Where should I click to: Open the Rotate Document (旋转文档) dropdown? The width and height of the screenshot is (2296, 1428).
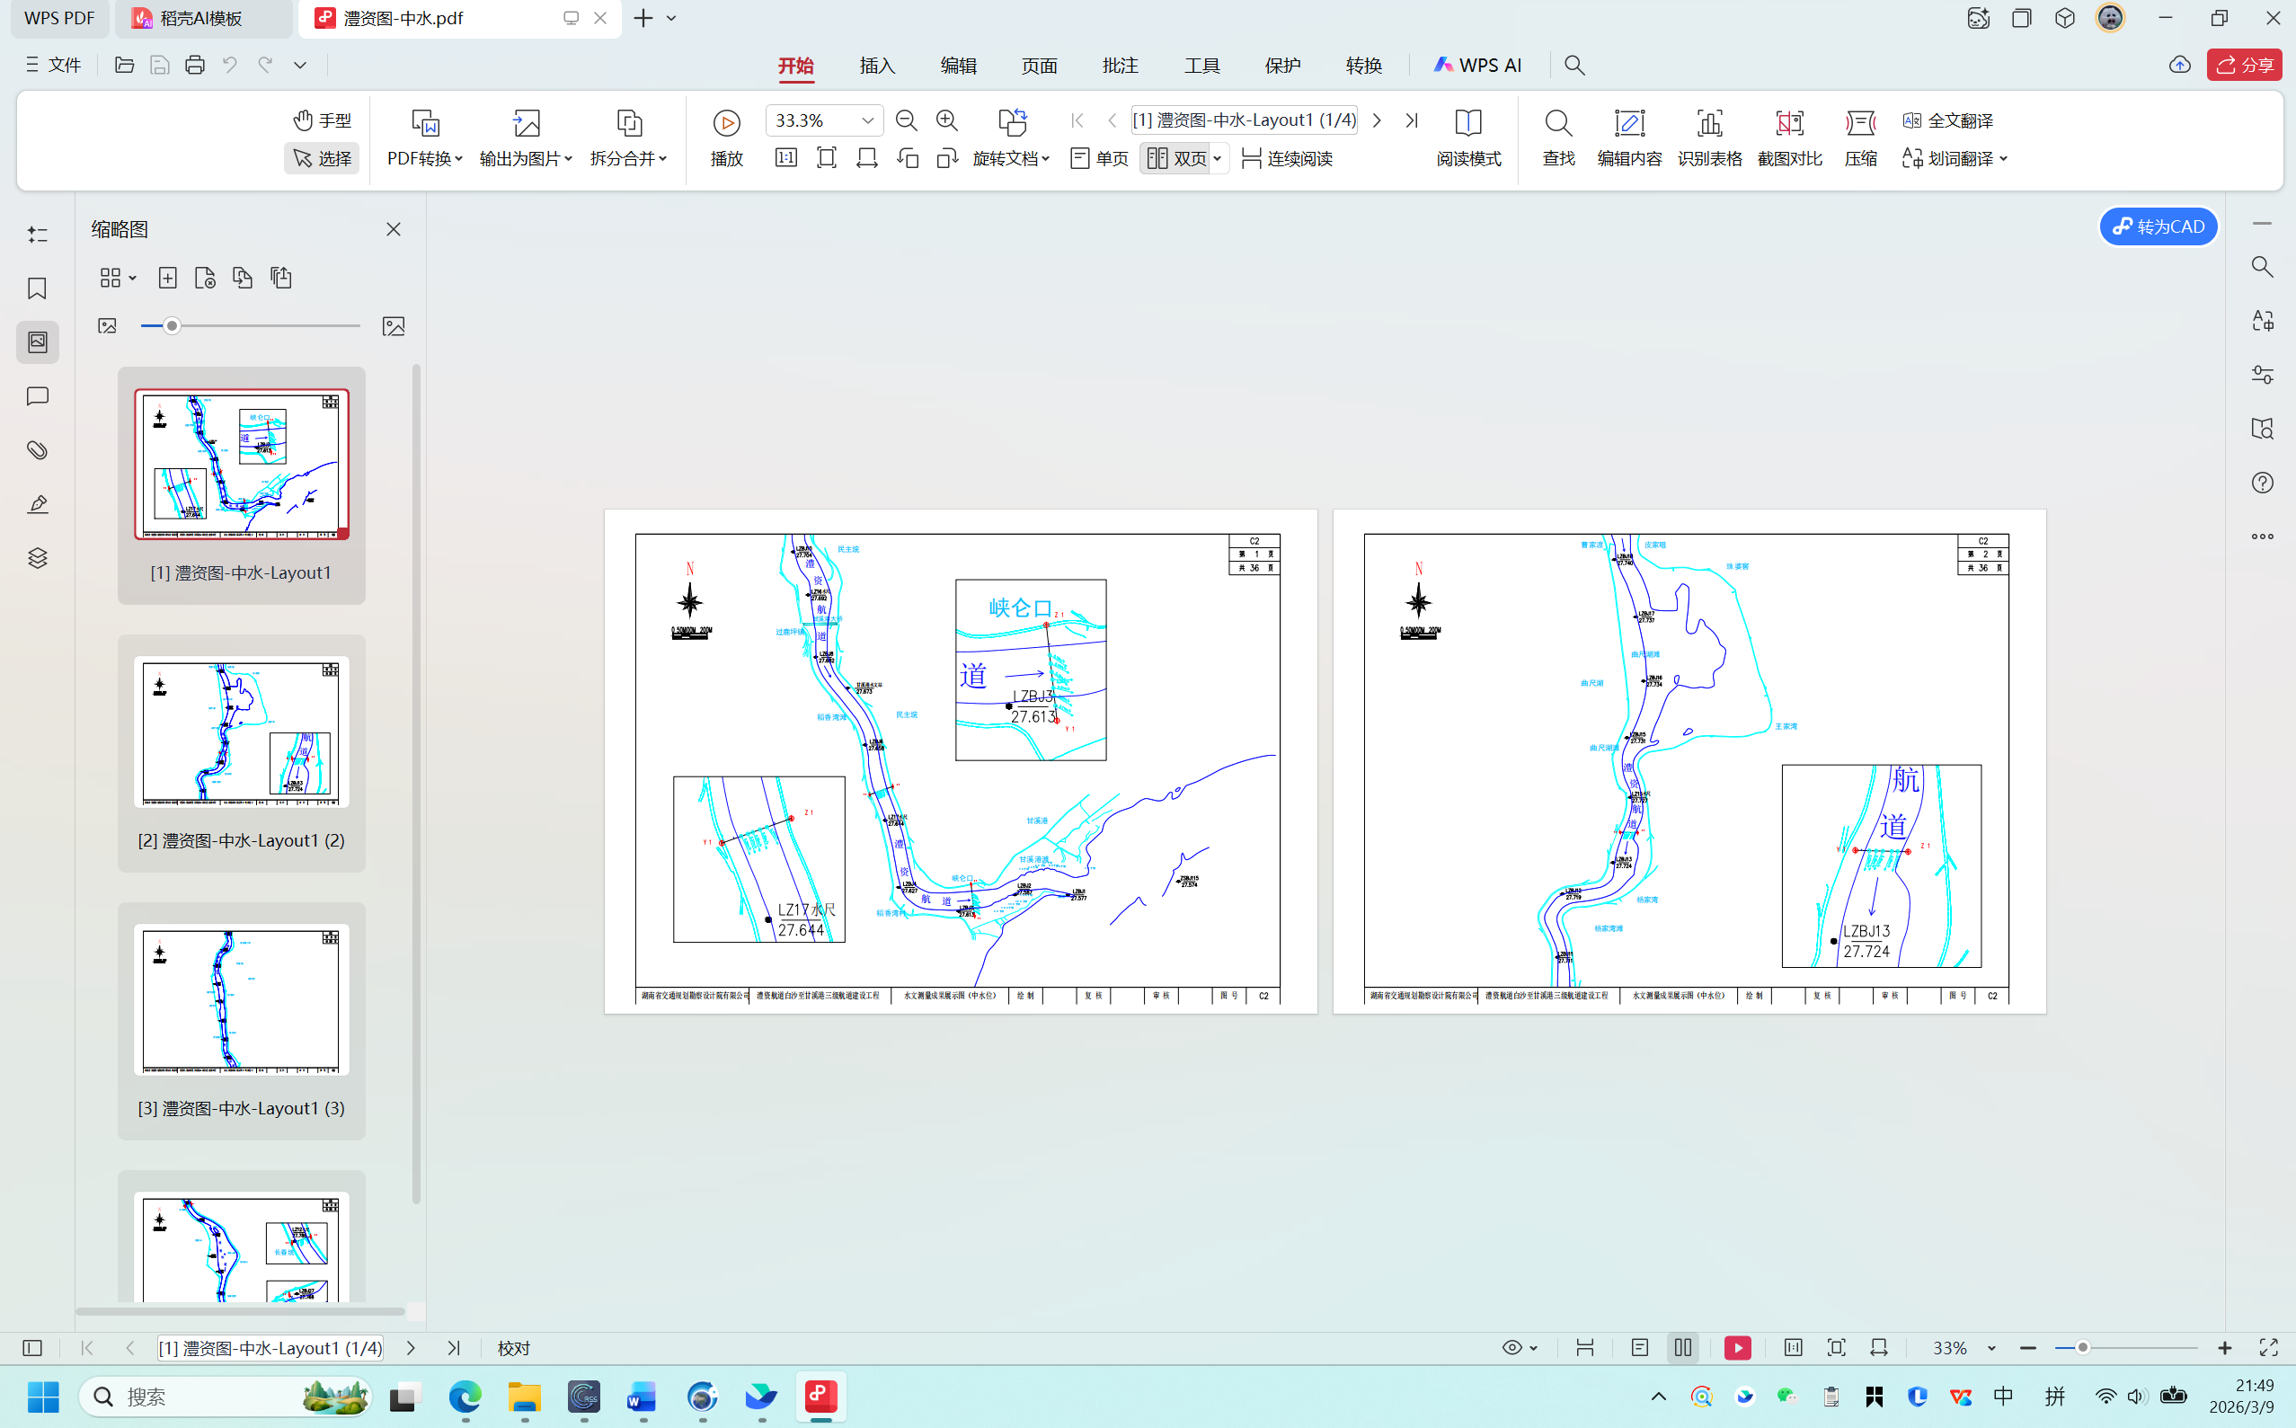pyautogui.click(x=1011, y=159)
